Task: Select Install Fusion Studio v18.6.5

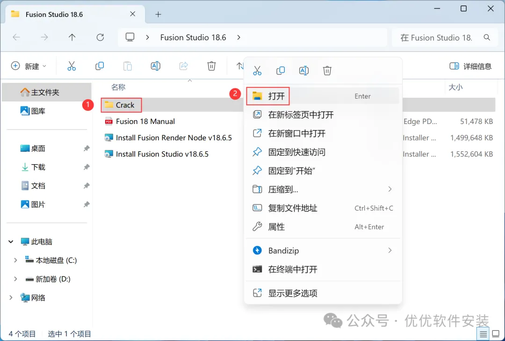Action: click(157, 154)
